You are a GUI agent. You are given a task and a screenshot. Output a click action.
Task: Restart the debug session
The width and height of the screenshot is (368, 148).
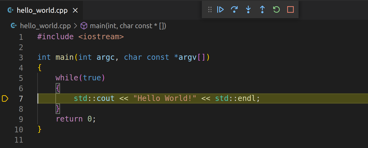point(276,10)
